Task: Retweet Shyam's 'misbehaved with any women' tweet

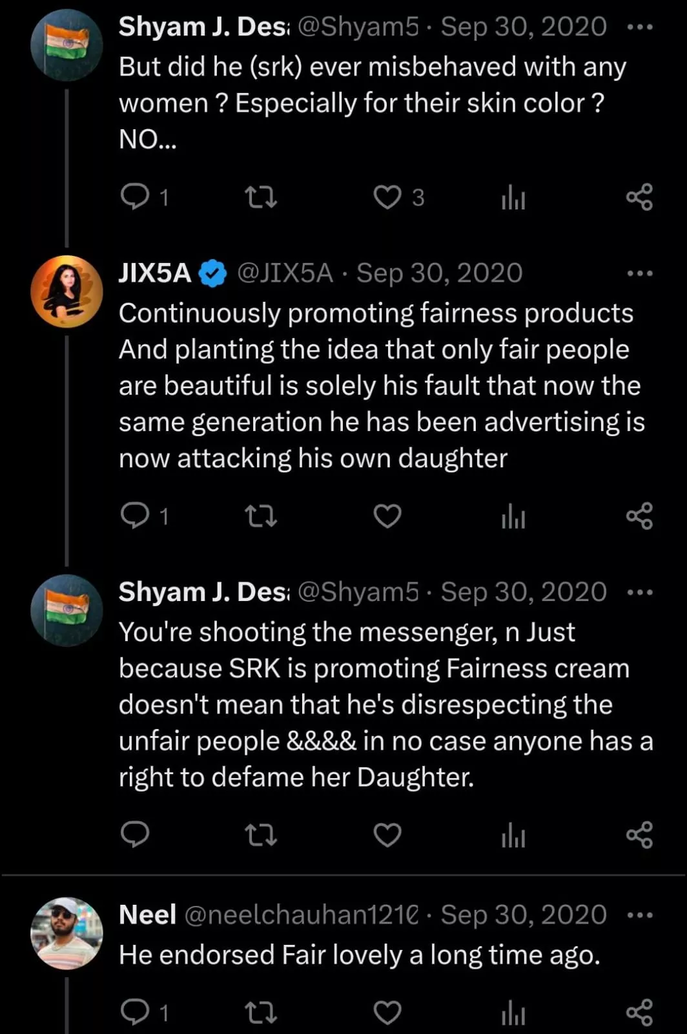Action: point(261,197)
